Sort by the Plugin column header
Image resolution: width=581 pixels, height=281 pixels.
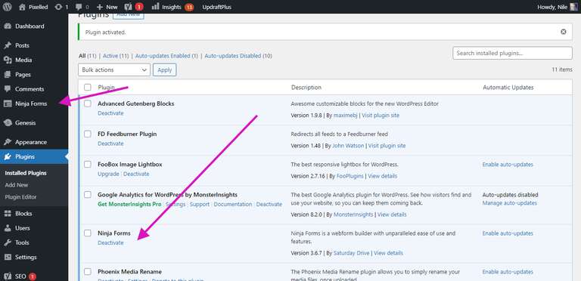107,88
